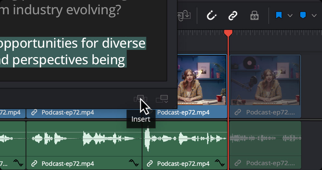The height and width of the screenshot is (170, 322).
Task: Select middle Podcast-ep72.mp4 audio clip waveform
Action: 84,138
